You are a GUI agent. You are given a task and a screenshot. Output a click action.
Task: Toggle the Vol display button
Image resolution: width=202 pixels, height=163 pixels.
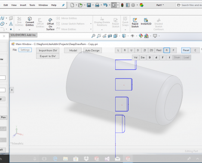coord(135,57)
